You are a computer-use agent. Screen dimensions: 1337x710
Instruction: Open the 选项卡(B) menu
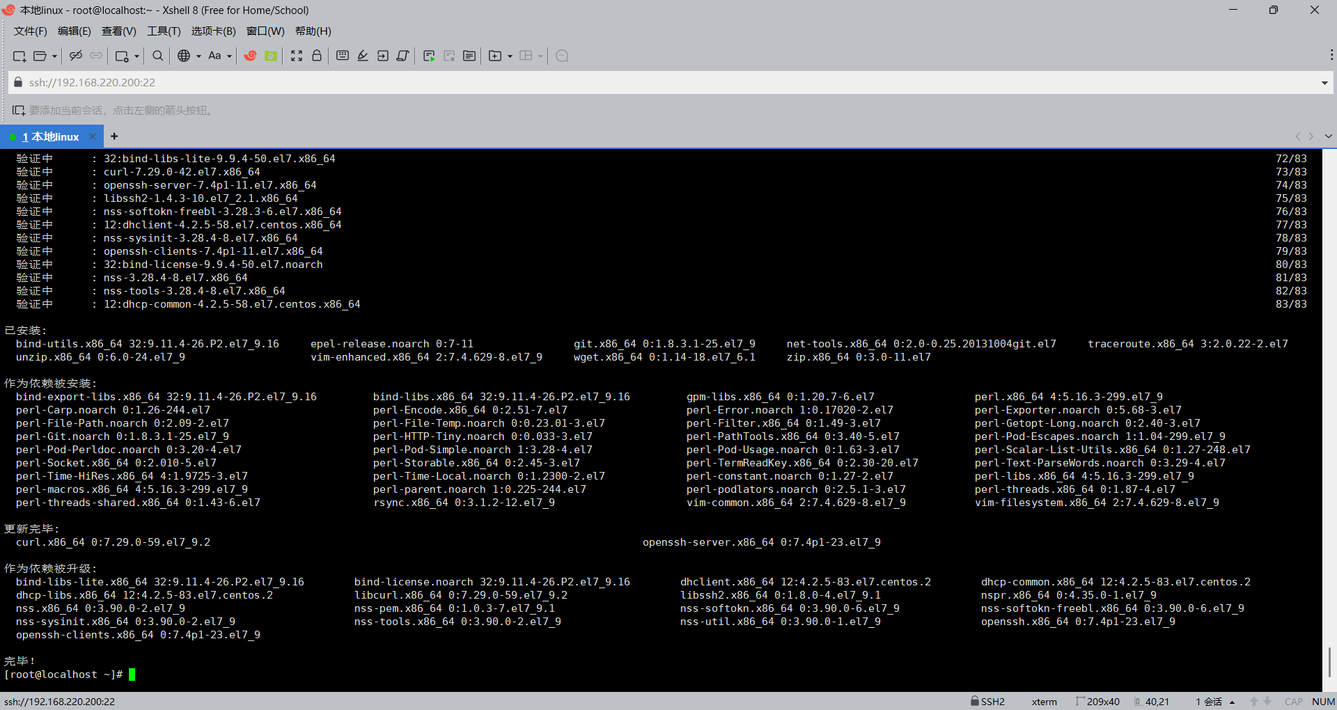[214, 31]
